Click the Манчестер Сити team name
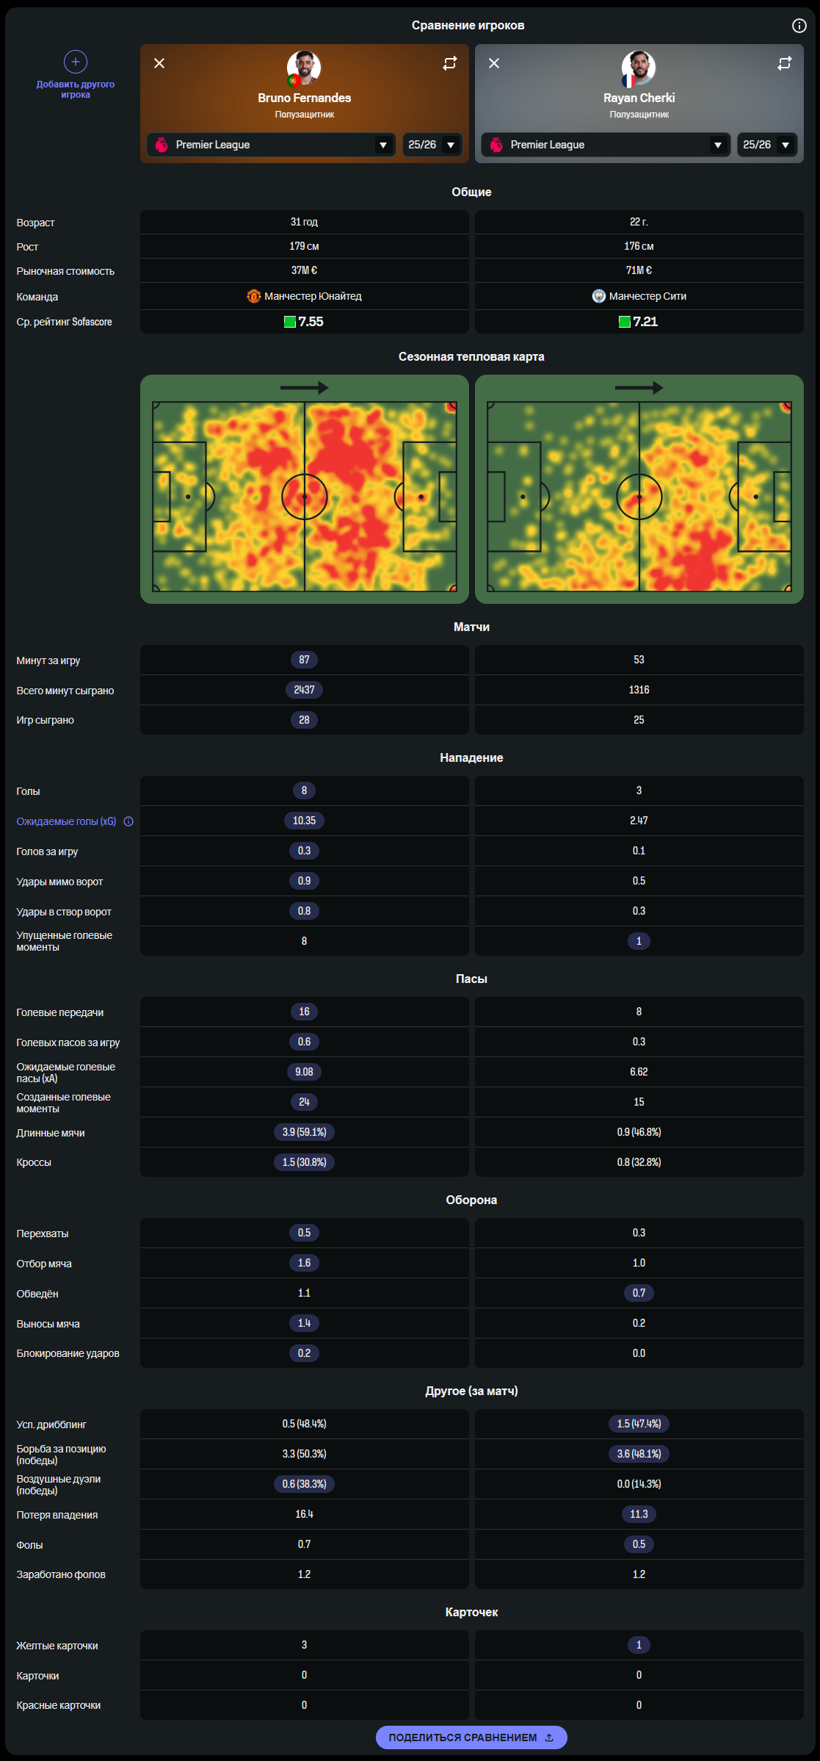 tap(647, 296)
